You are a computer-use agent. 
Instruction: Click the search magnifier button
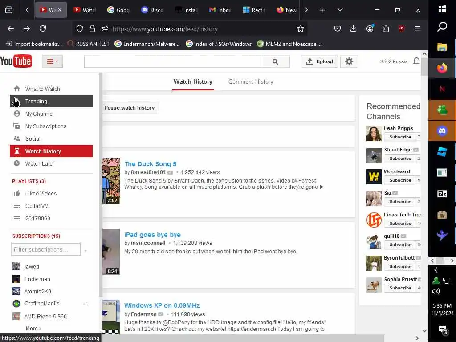click(275, 61)
